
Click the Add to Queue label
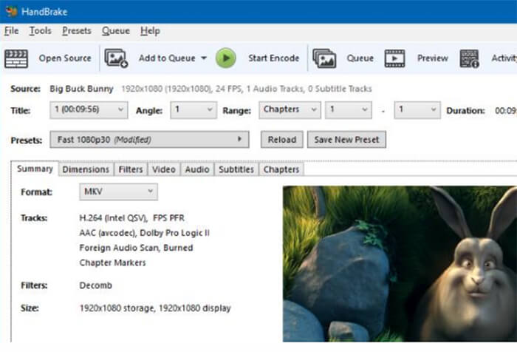click(167, 58)
